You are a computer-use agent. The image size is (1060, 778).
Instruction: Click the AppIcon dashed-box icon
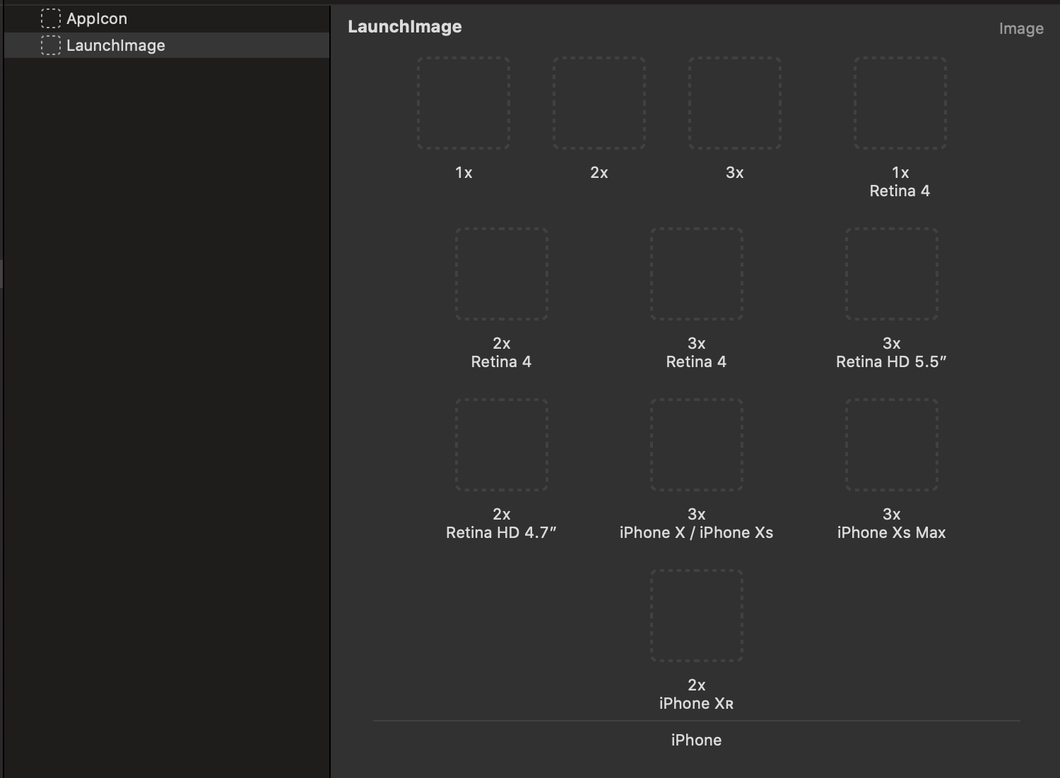(51, 18)
